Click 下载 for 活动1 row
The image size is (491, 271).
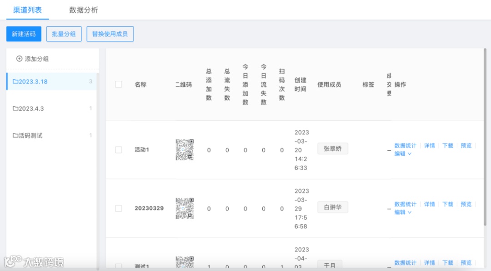pos(448,146)
